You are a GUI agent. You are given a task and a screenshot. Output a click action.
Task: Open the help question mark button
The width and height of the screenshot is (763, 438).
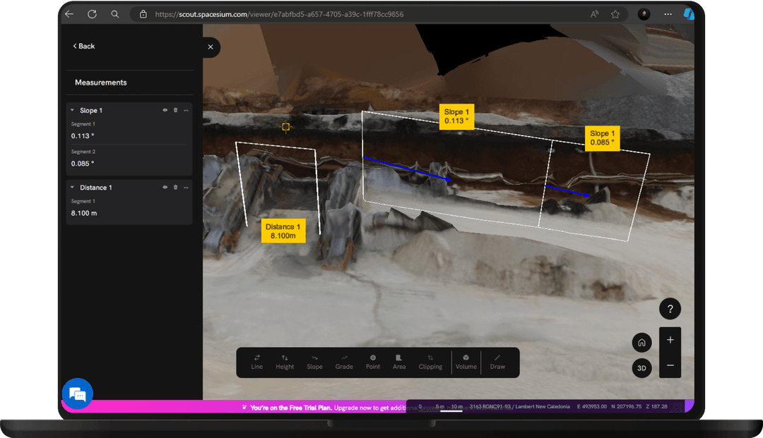(670, 309)
